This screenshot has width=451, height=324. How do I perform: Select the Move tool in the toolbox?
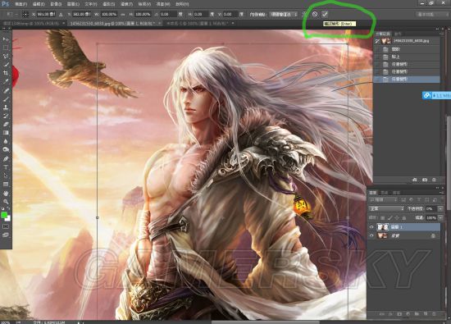[x=6, y=39]
